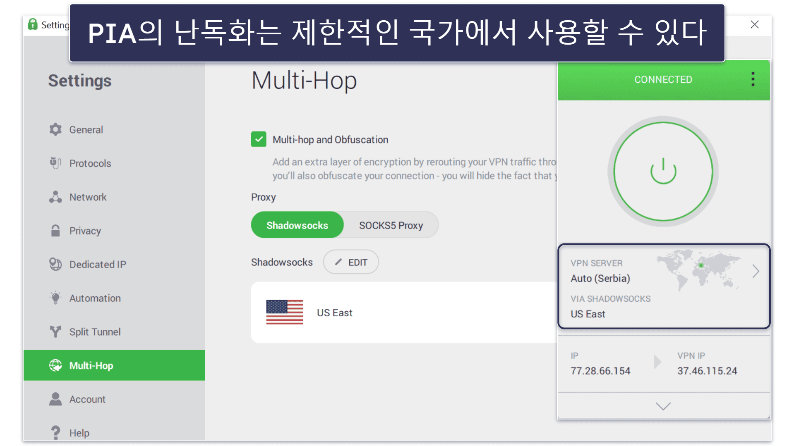Click the CONNECTED status header
The width and height of the screenshot is (794, 446).
coord(663,79)
